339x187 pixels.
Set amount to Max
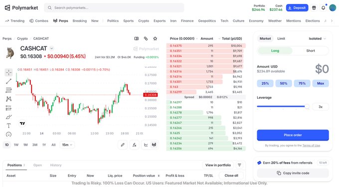point(321,83)
